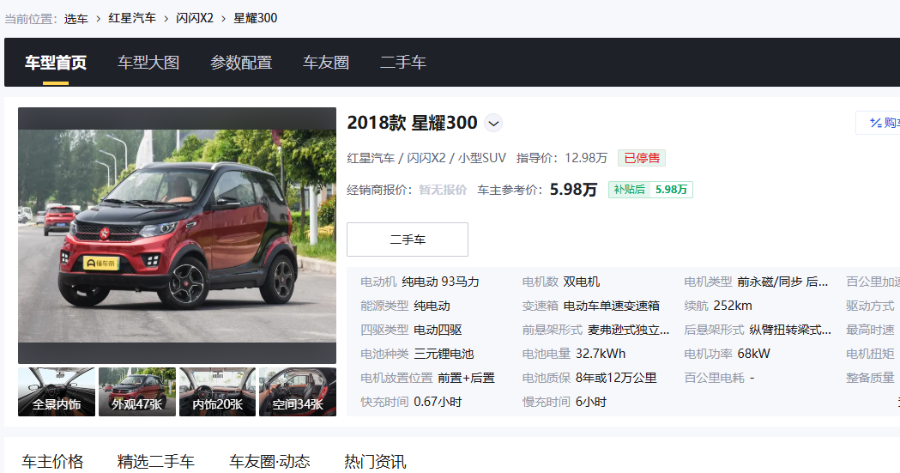
Task: Click the 补贴后 5.98万 price tag
Action: coord(650,190)
